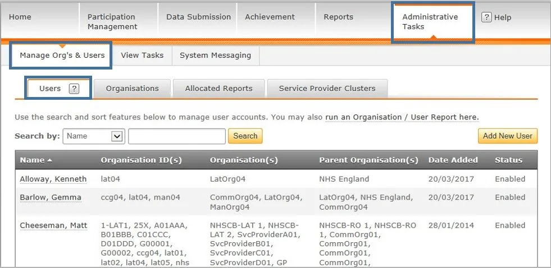Click the Name column sort arrow
Screen dimensions: 551x268
click(49, 160)
